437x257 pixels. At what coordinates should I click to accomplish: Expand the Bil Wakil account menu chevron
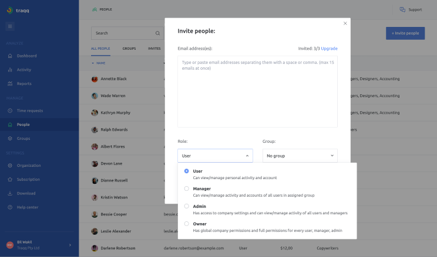point(70,245)
